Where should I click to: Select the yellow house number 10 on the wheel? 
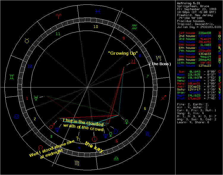pos(96,27)
